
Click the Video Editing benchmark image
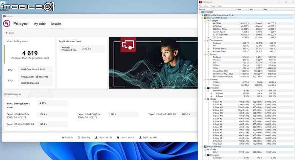pyautogui.click(x=153, y=63)
